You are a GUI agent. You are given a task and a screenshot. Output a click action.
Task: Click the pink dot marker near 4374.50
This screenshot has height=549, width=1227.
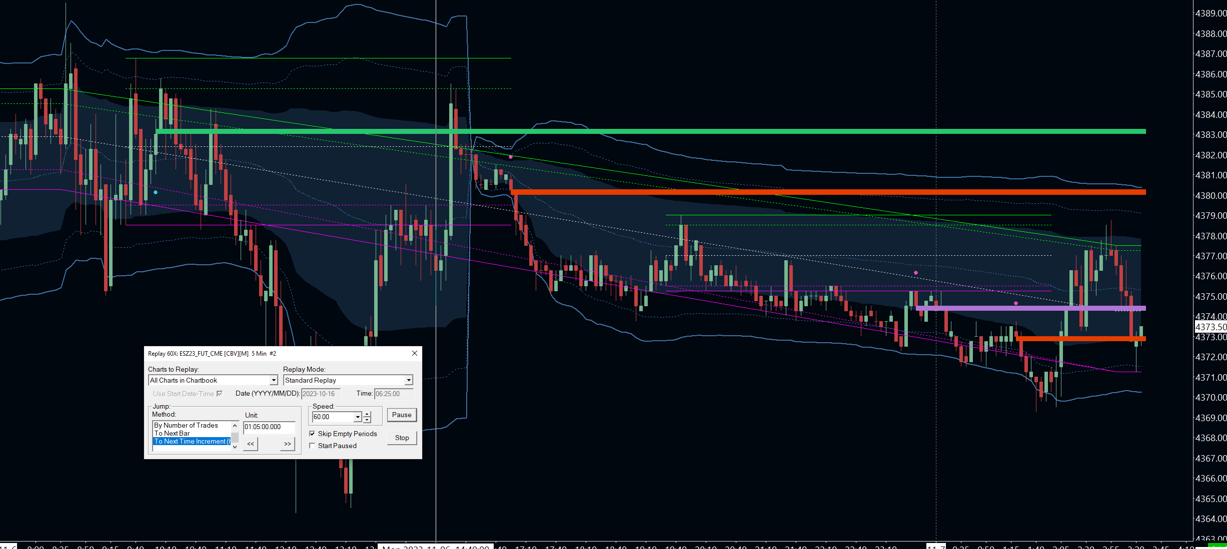[x=1015, y=303]
